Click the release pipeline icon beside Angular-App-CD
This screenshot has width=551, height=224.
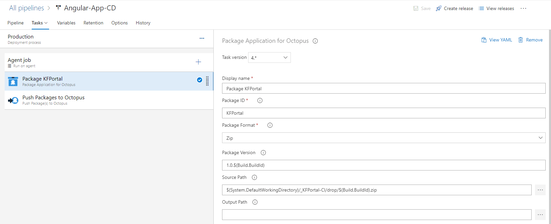coord(58,8)
